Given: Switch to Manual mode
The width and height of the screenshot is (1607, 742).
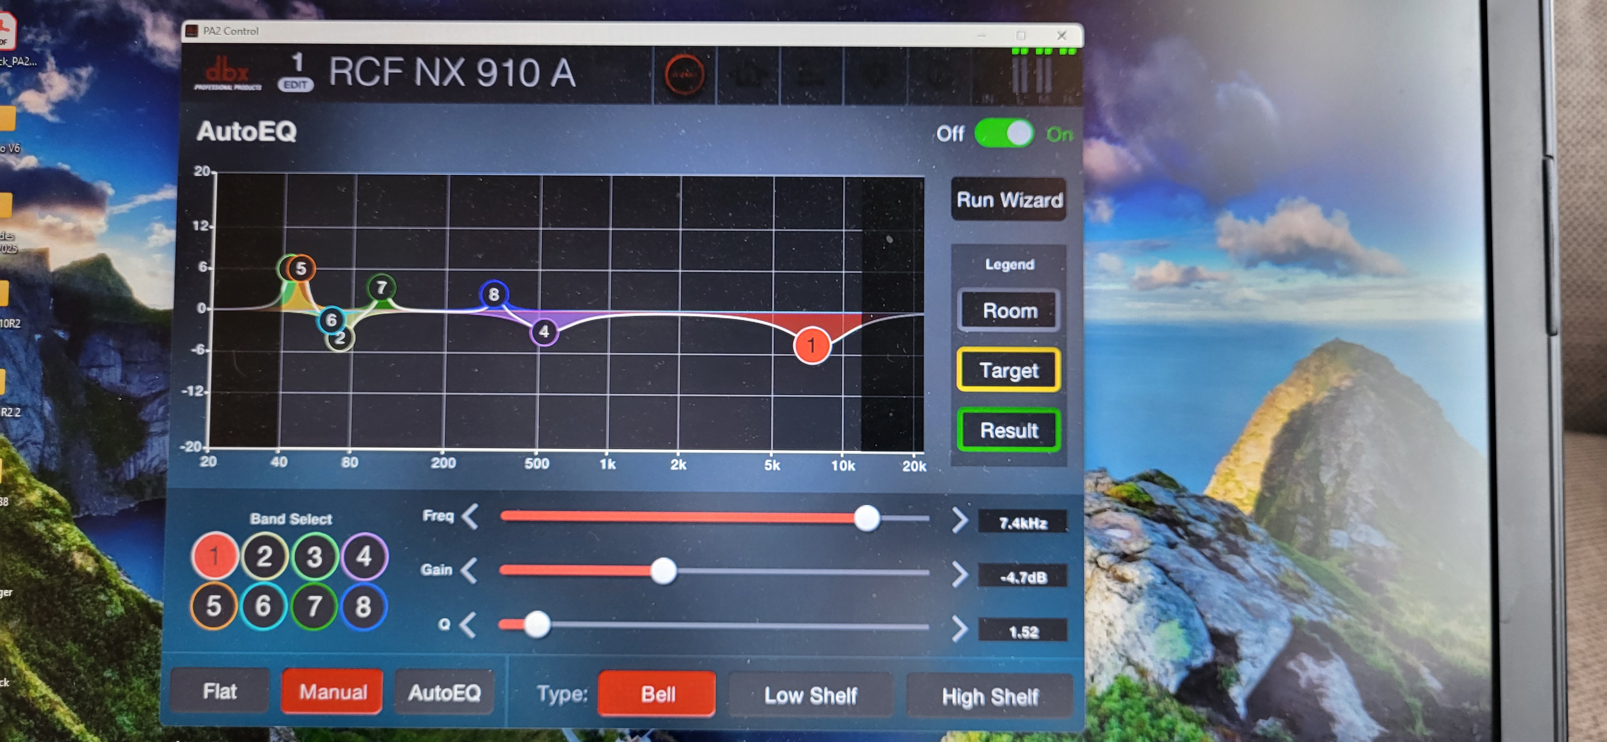Looking at the screenshot, I should pos(332,691).
